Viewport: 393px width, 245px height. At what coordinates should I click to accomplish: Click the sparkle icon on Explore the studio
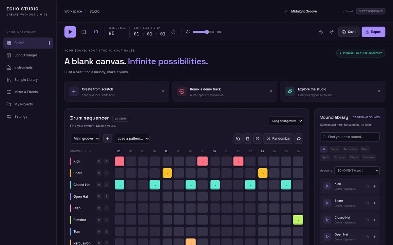pos(290,91)
